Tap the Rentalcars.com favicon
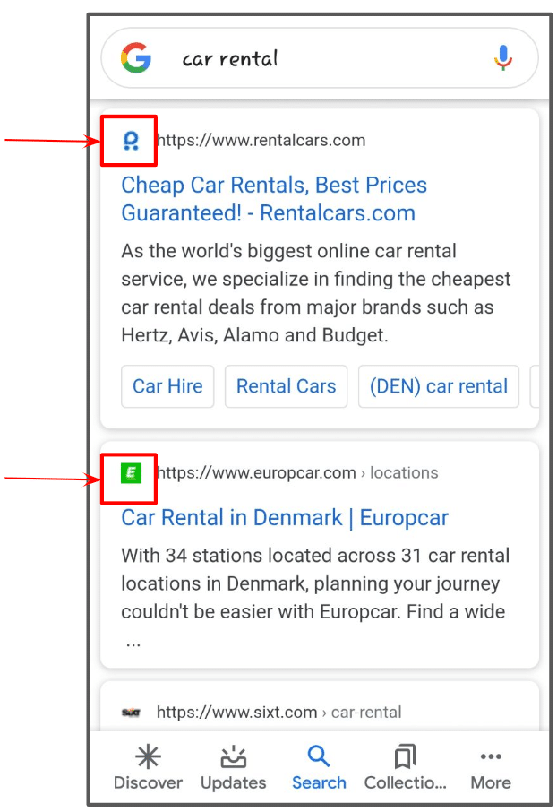557x812 pixels. coord(131,141)
